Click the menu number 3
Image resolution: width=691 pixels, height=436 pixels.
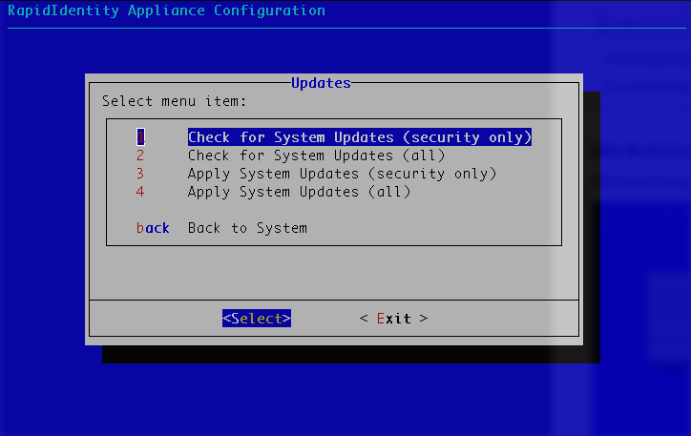pos(140,174)
